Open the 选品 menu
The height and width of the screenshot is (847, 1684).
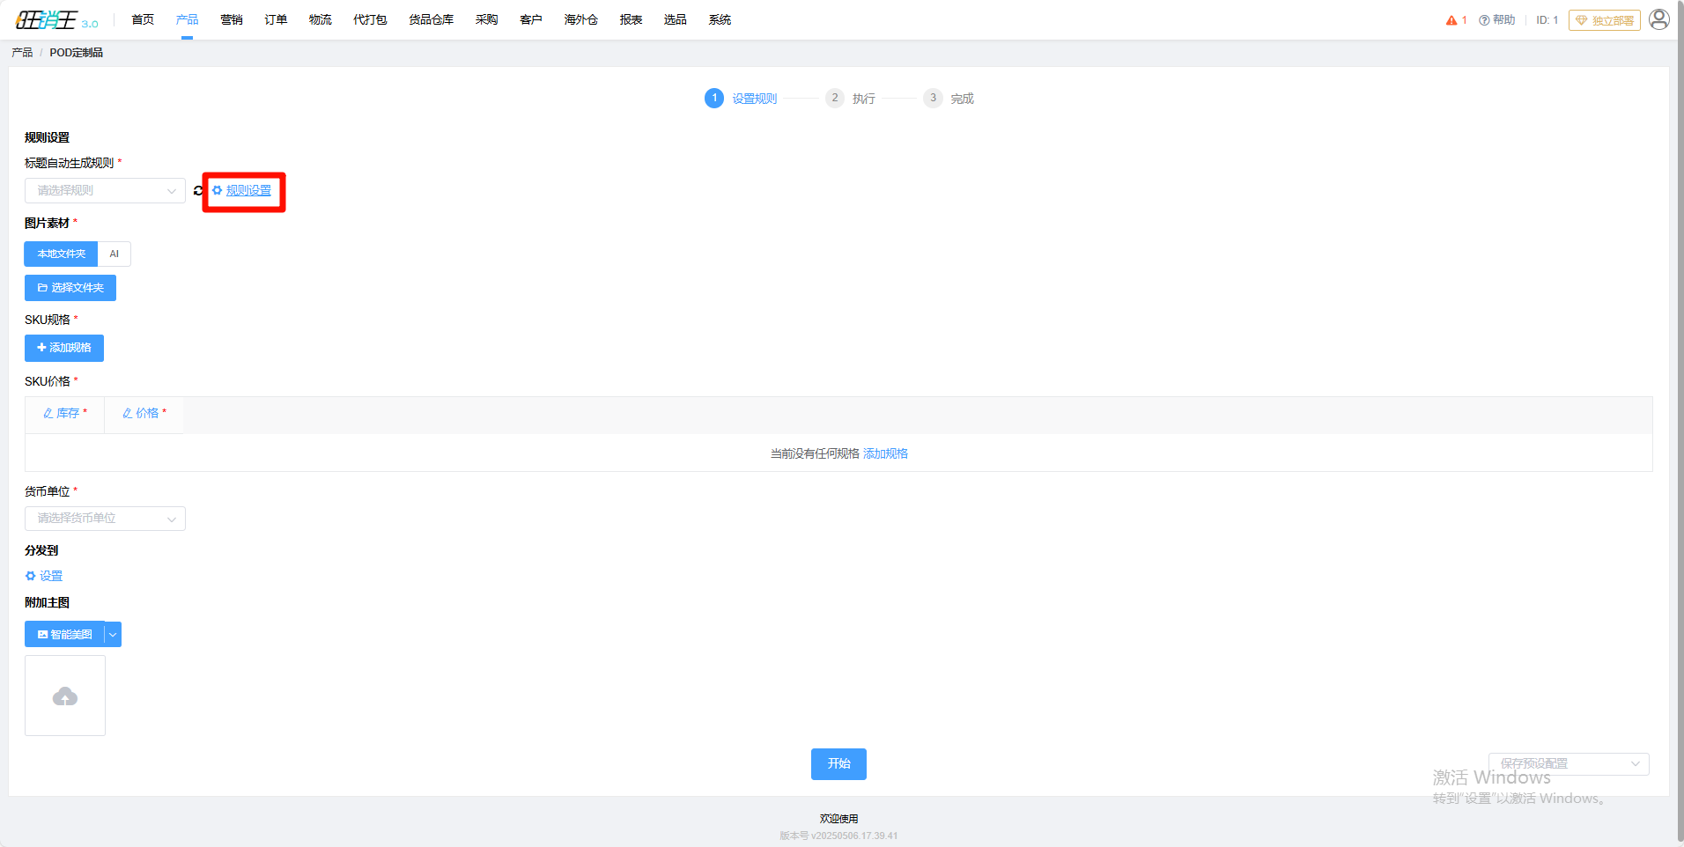click(x=676, y=19)
